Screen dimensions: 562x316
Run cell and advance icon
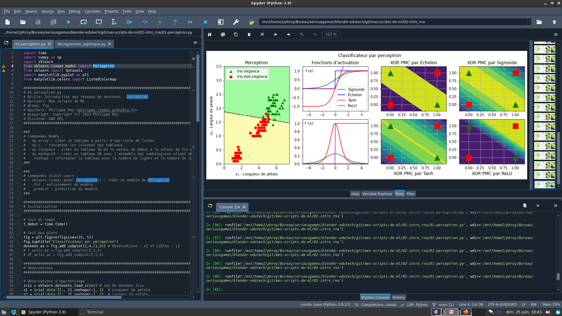pyautogui.click(x=99, y=22)
